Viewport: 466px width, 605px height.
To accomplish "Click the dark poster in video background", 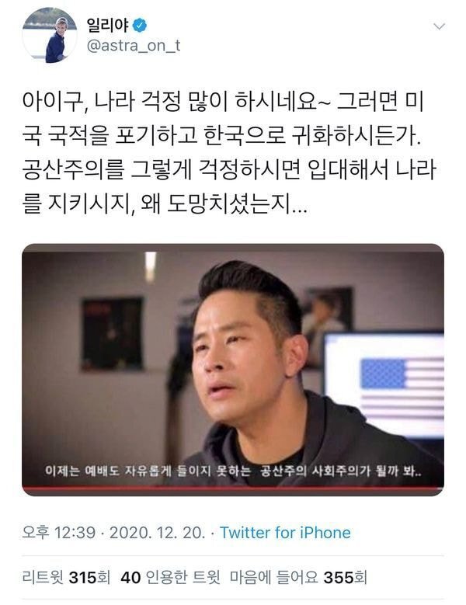I will [112, 335].
